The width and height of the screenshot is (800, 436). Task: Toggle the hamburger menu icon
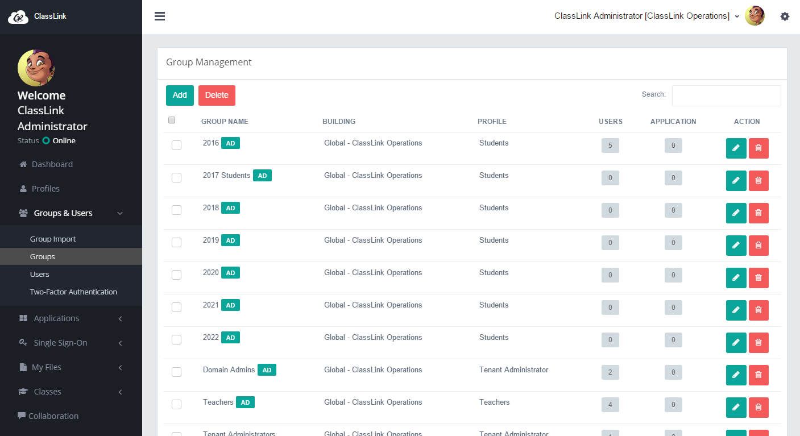(160, 16)
